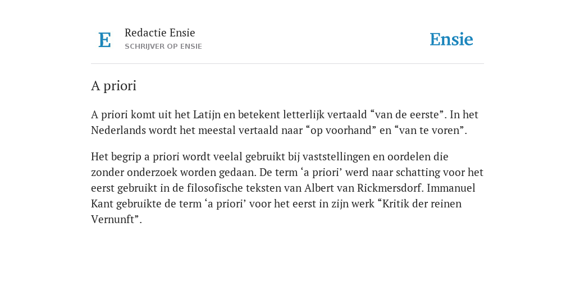
Task: Click the name Albert van Rickmersdorf
Action: pos(364,188)
